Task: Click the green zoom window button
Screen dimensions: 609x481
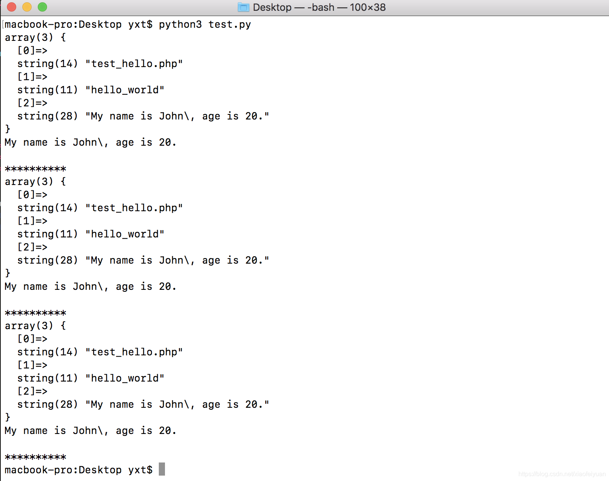Action: [x=42, y=7]
